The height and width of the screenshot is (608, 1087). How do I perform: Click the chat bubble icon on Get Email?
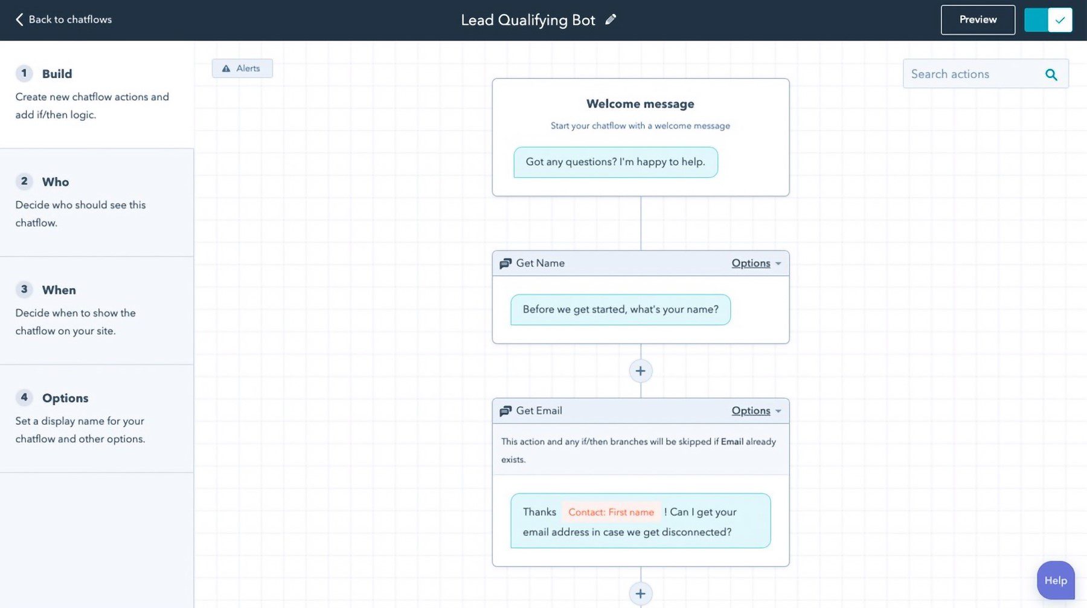pos(505,410)
